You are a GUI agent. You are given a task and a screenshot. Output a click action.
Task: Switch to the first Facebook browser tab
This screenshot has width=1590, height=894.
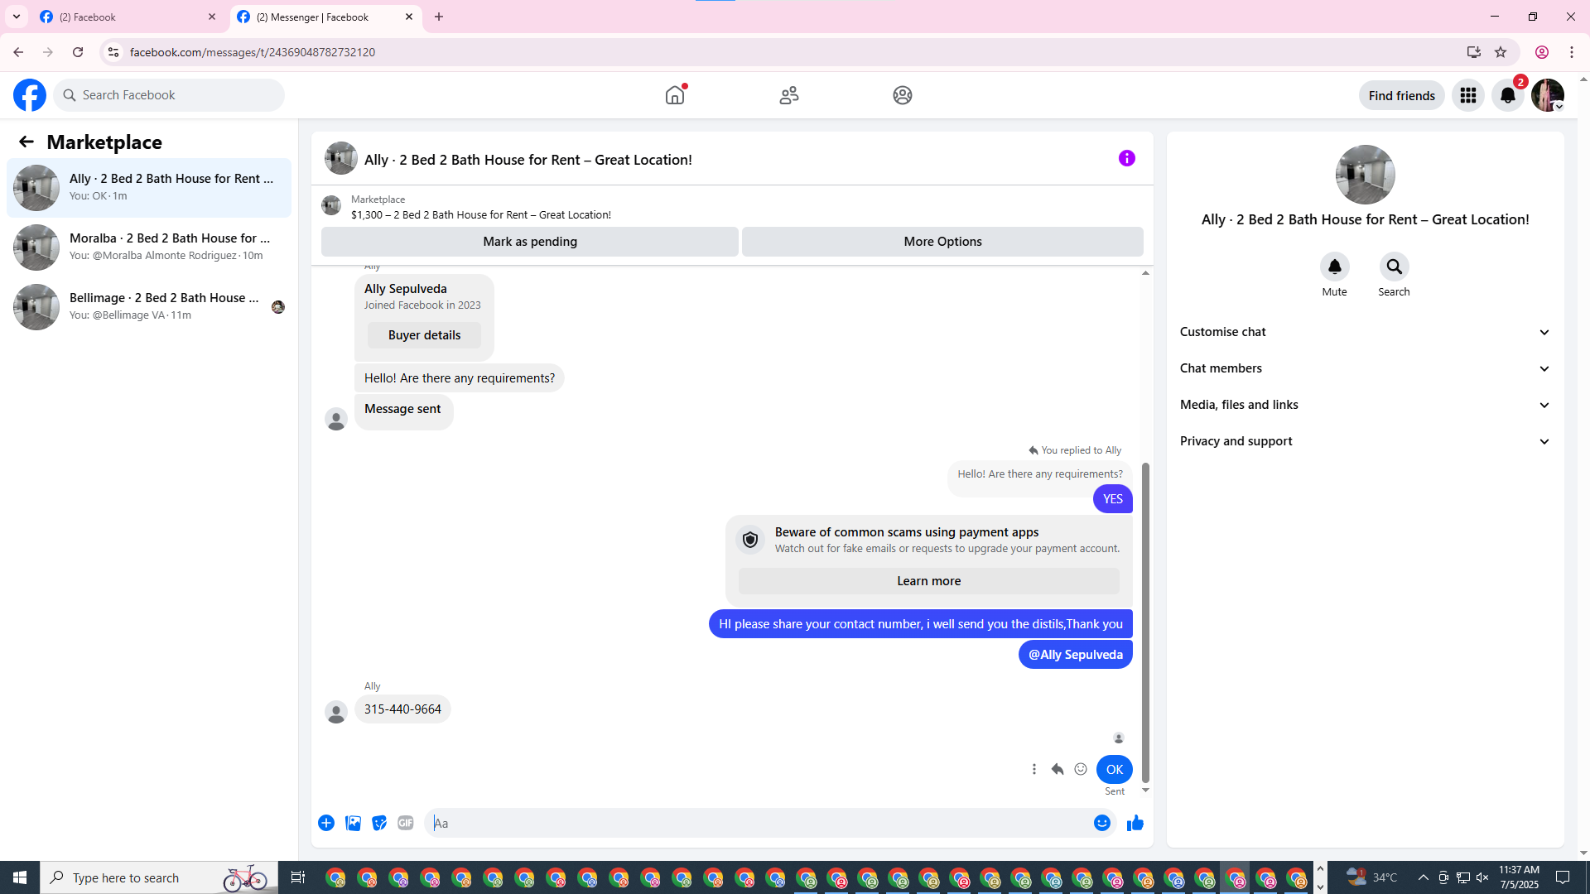[x=124, y=17]
